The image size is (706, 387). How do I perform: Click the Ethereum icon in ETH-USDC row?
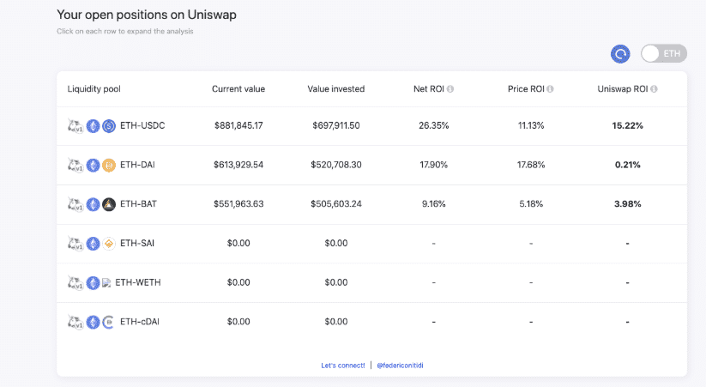(x=93, y=126)
